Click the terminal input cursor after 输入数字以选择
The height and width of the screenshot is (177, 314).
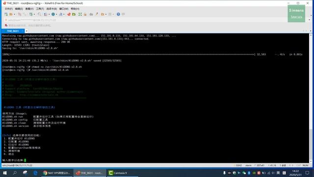pos(25,160)
